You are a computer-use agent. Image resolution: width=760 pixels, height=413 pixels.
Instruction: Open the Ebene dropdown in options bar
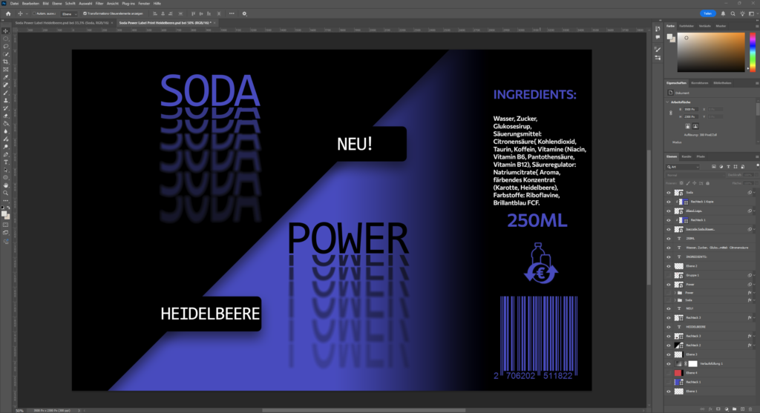[68, 13]
